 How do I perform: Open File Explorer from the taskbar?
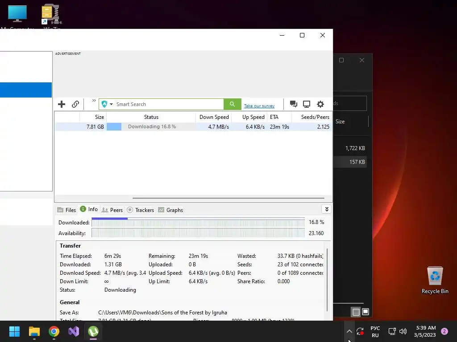34,331
